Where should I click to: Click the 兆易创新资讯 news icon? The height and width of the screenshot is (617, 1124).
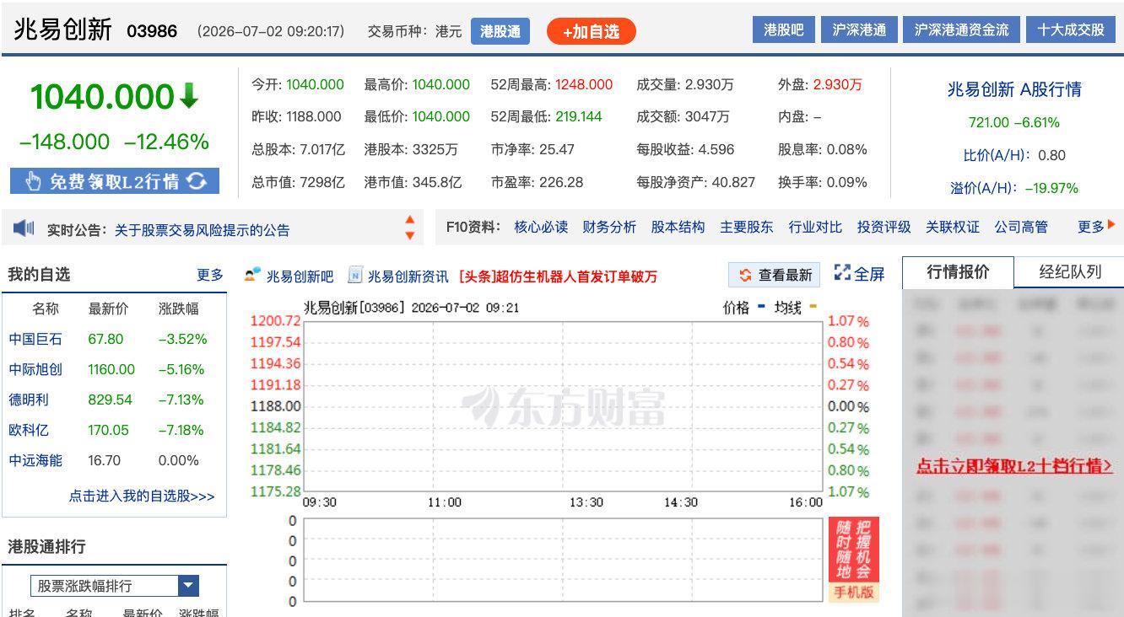355,275
